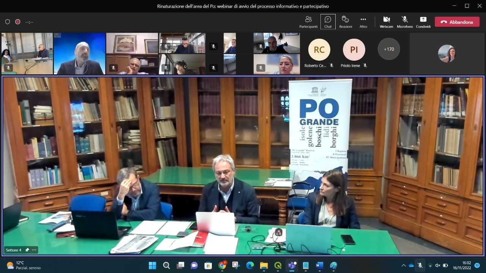This screenshot has width=486, height=273.
Task: Toggle the Webcam on
Action: [x=387, y=22]
